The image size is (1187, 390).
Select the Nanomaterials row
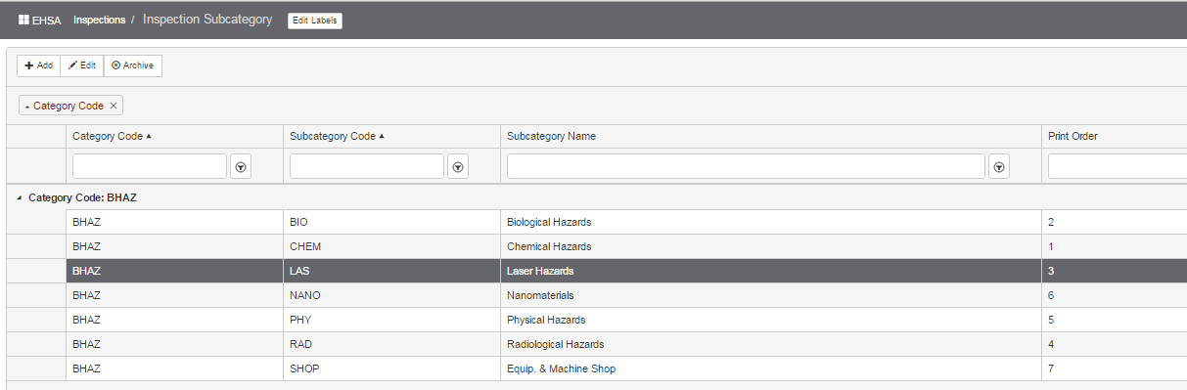[x=597, y=295]
